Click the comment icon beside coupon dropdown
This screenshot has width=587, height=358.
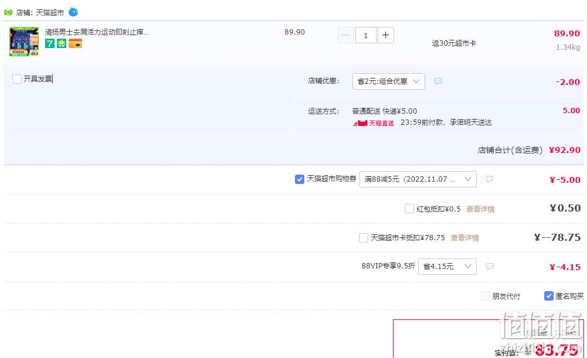[x=489, y=179]
